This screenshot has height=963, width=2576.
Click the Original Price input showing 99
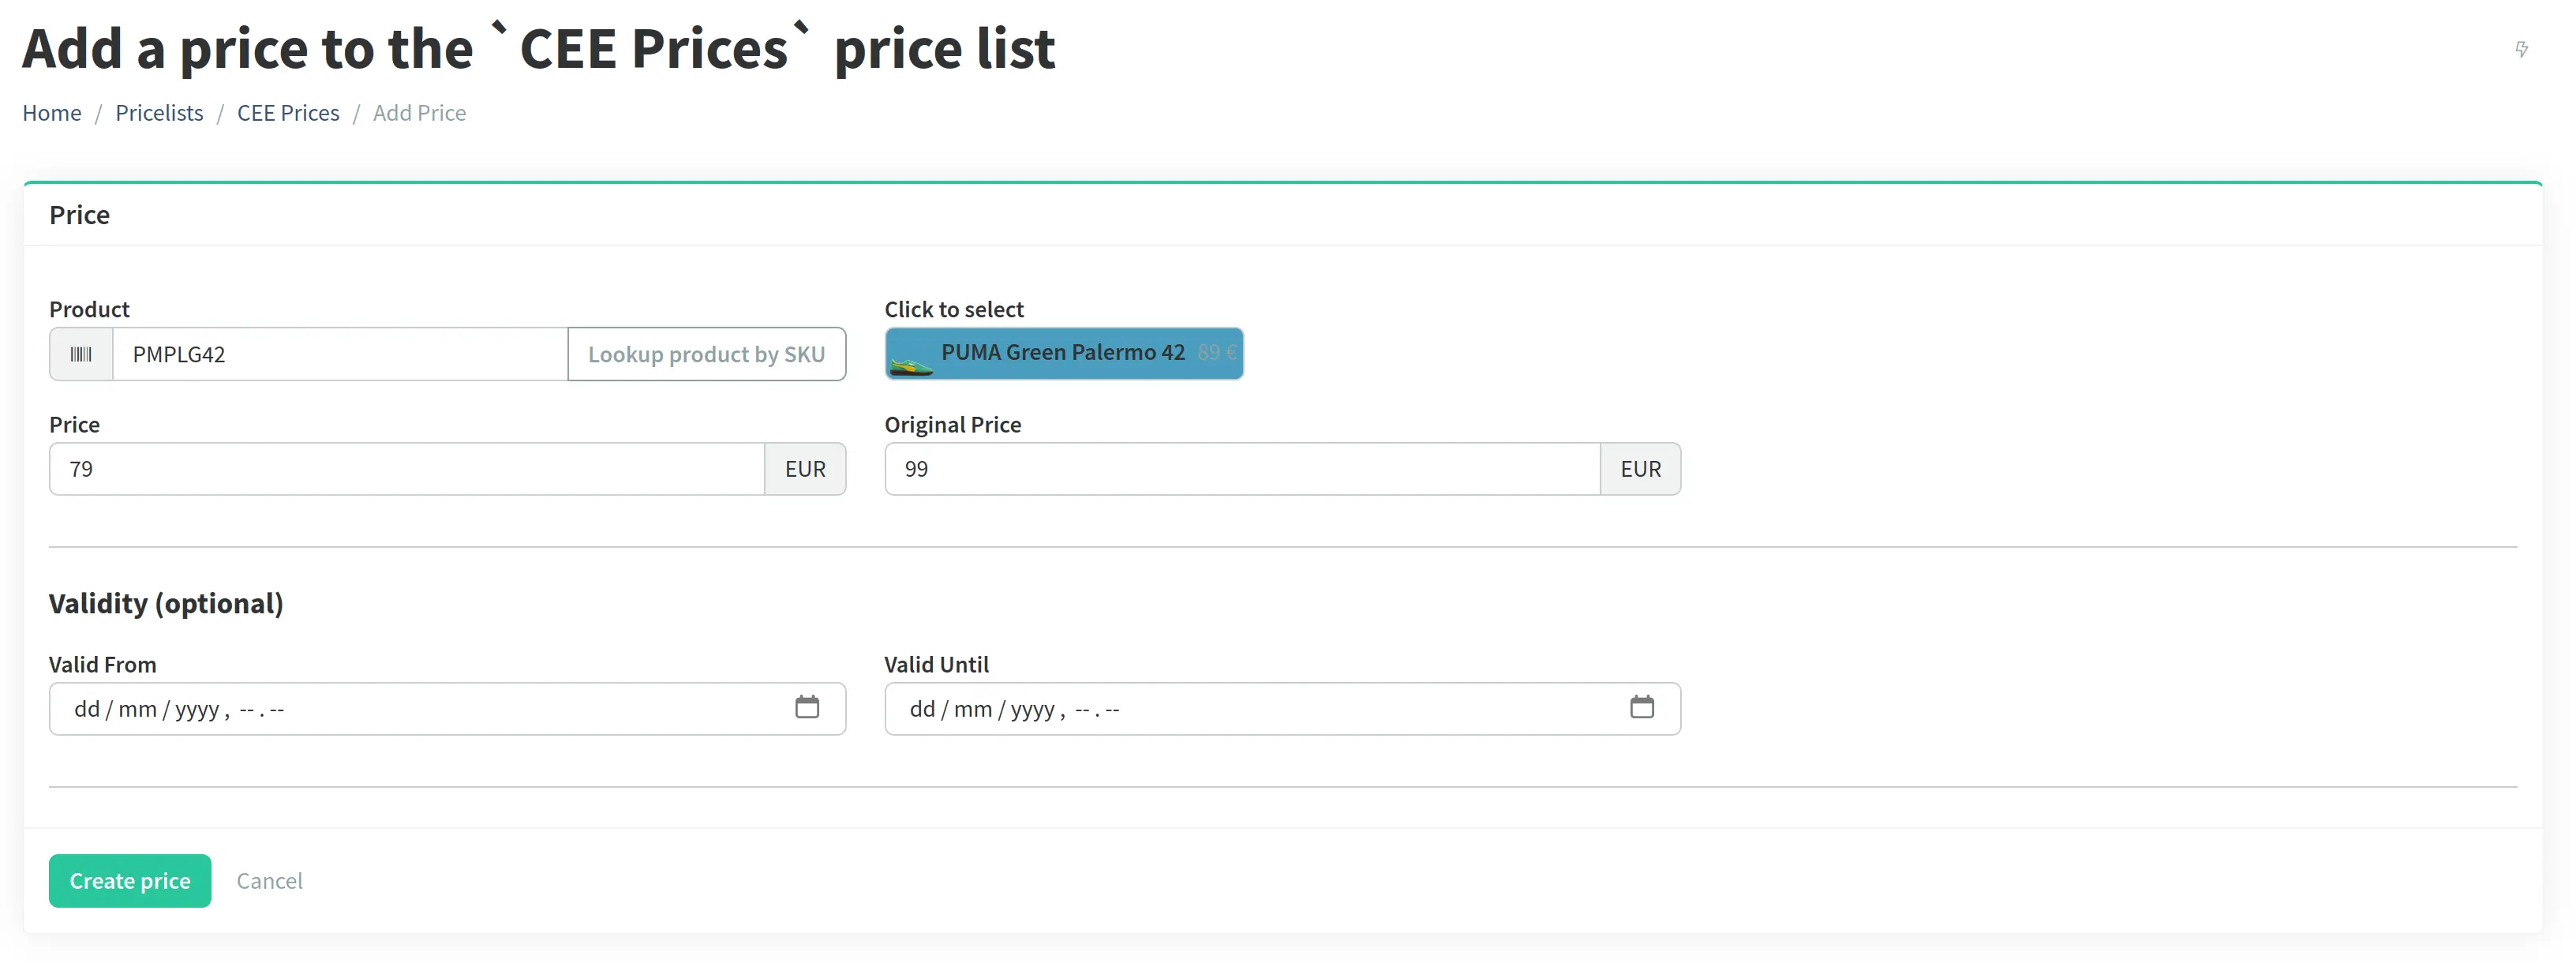click(x=1240, y=468)
